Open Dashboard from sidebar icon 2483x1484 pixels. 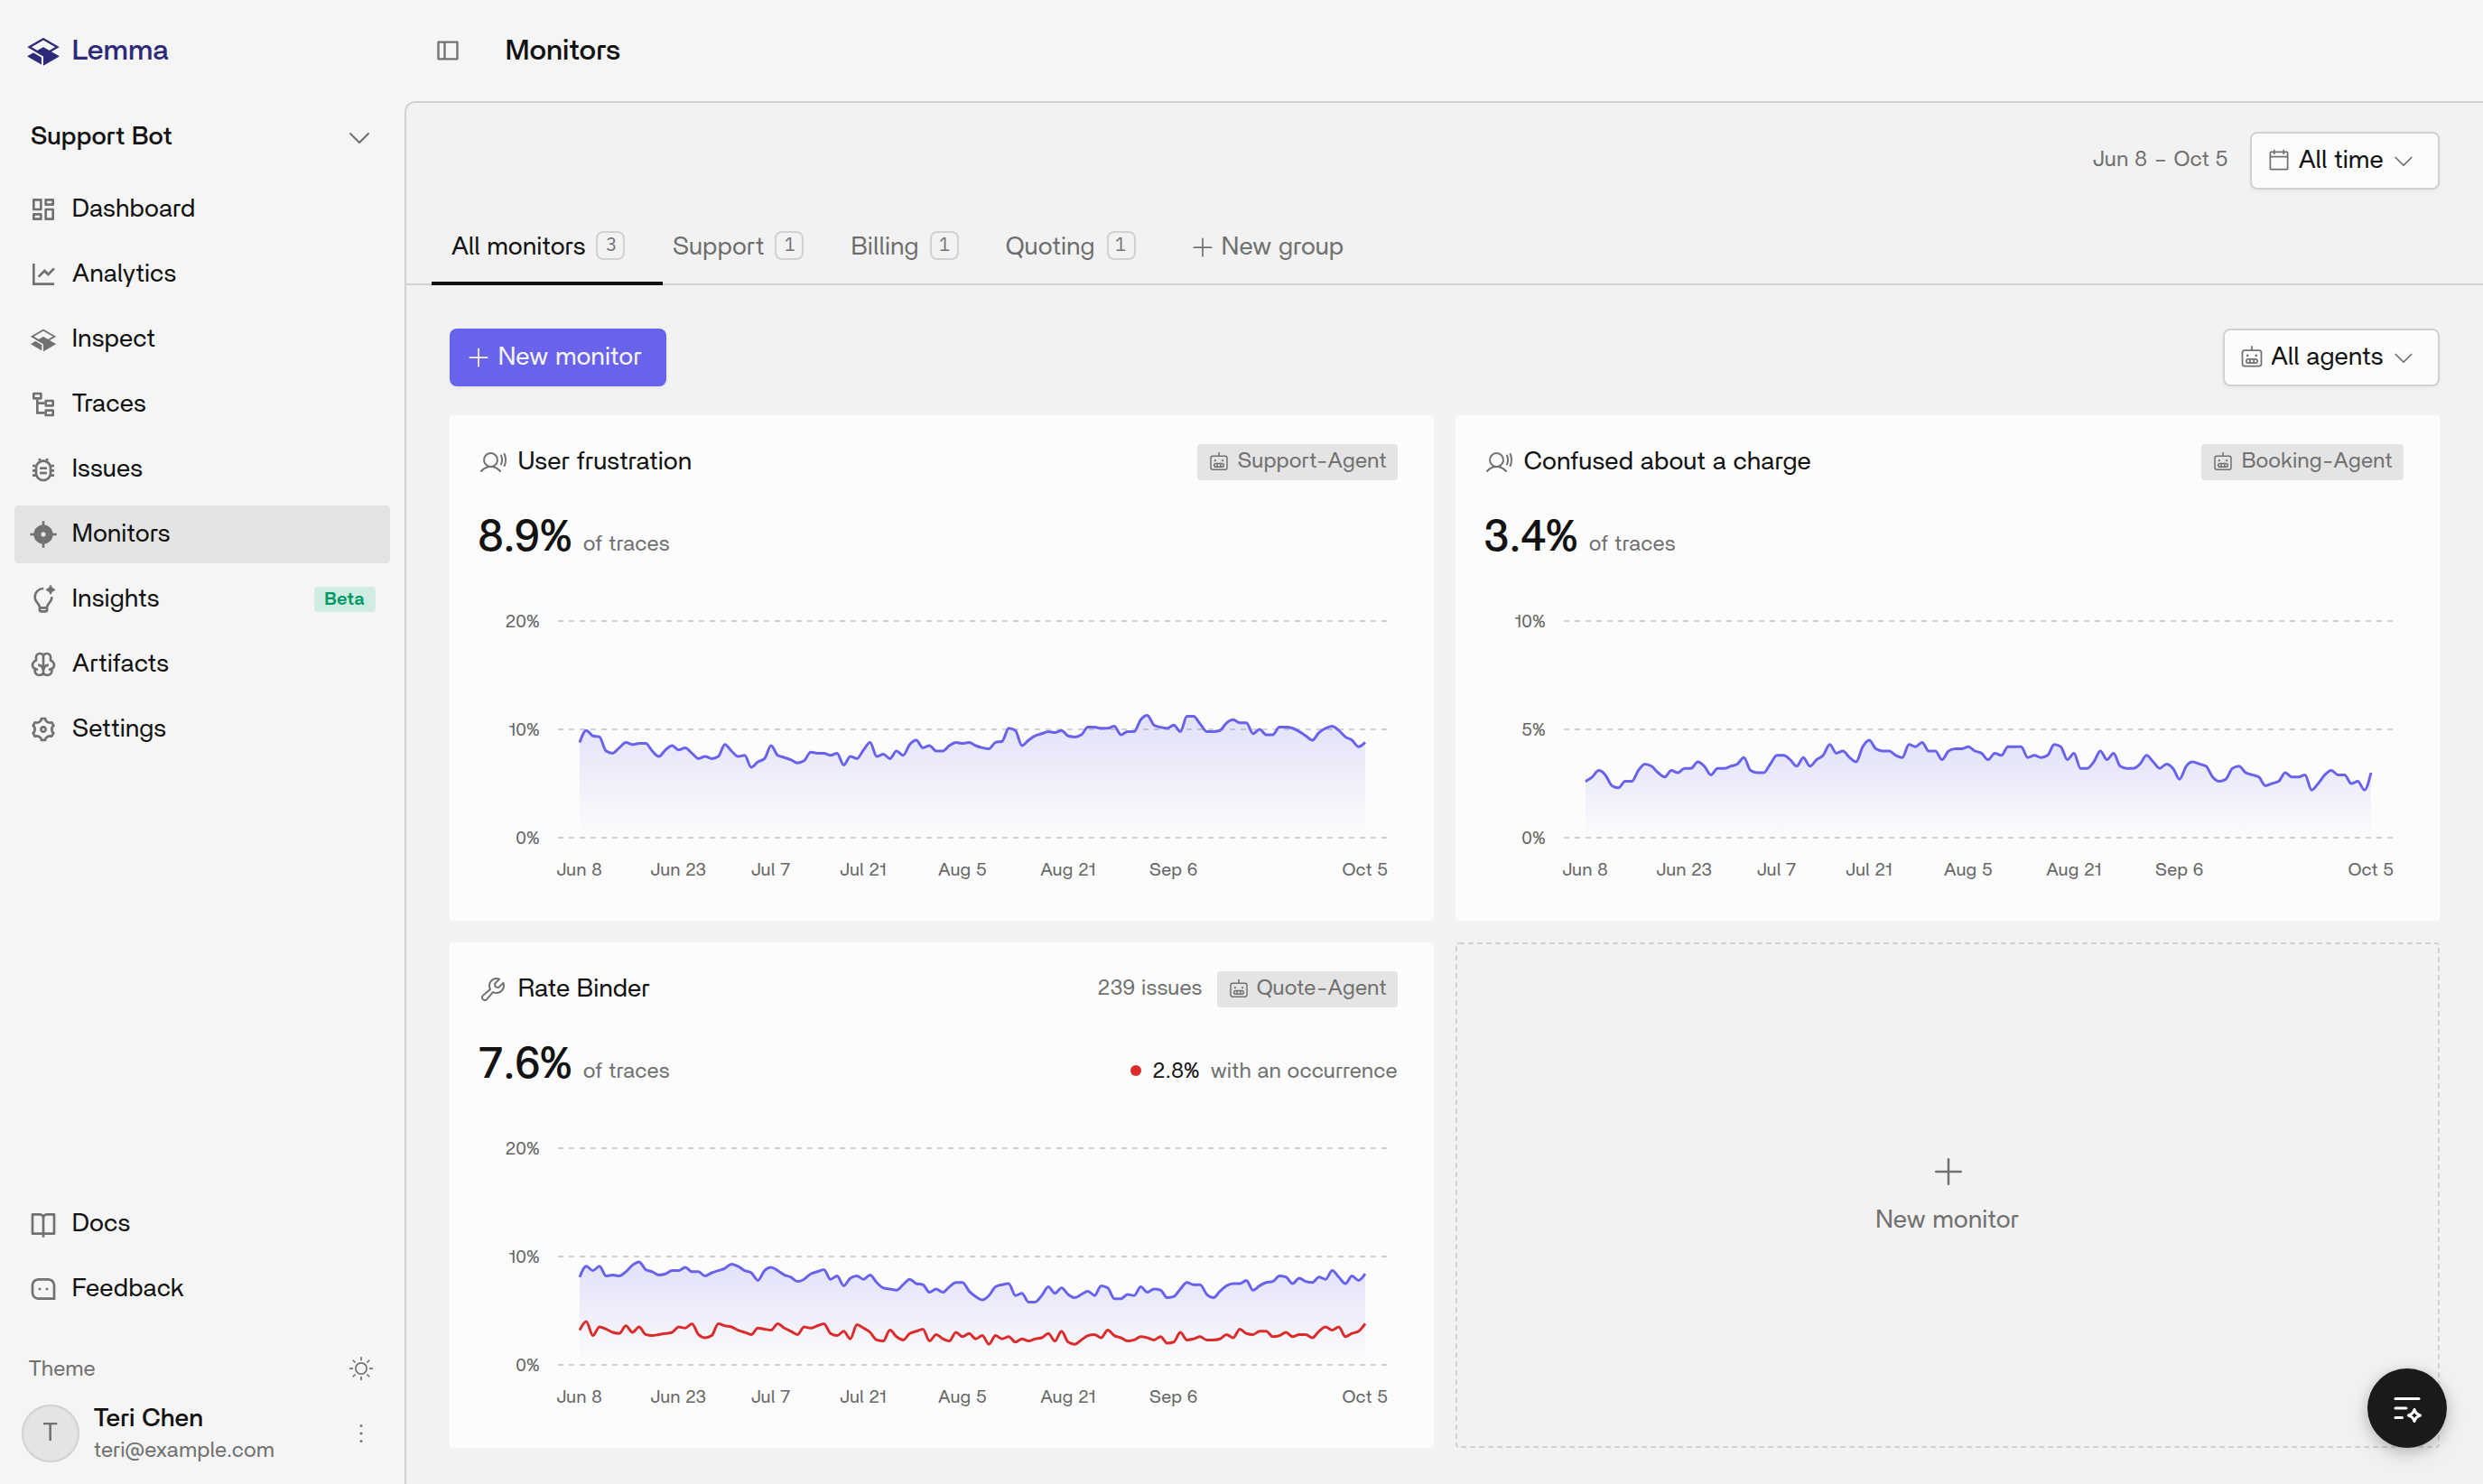[x=43, y=209]
